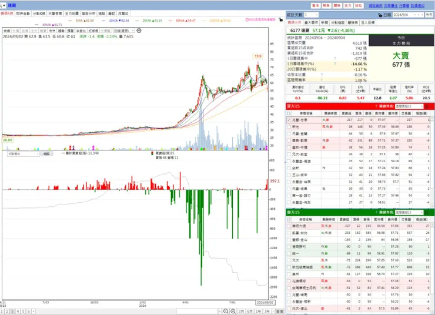Click the 5MA legend color line
This screenshot has width=435, height=315.
(x=70, y=21)
